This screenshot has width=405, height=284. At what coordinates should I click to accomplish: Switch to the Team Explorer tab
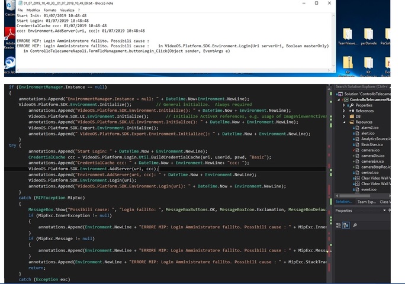click(x=365, y=202)
